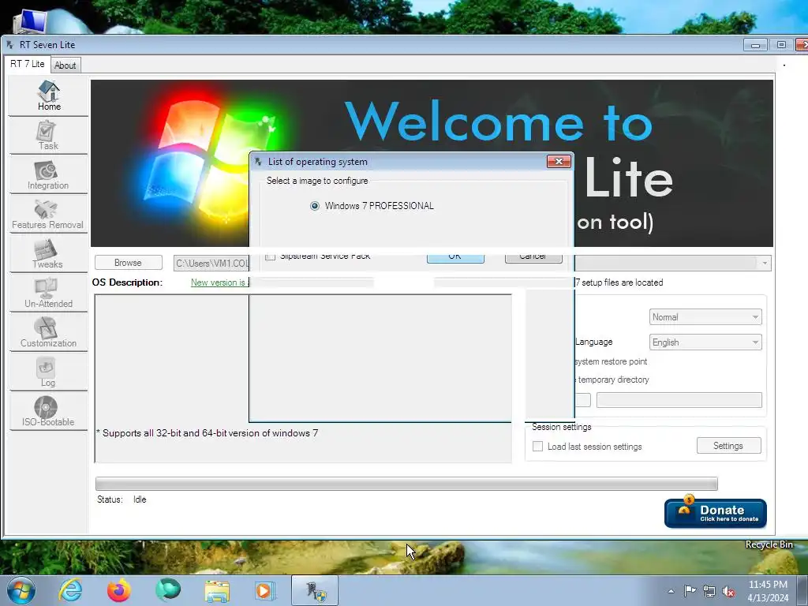
Task: Select Recycle Bin on the desktop
Action: tap(769, 544)
